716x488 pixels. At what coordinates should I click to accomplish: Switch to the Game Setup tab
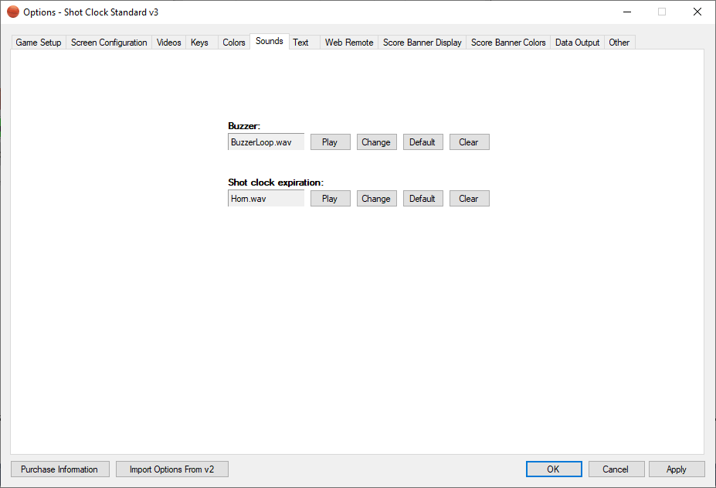point(39,43)
